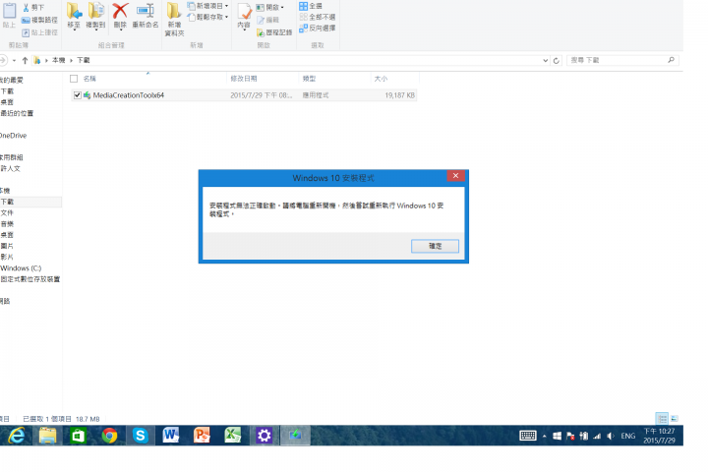
Task: Click 本機 in the address bar path
Action: pyautogui.click(x=59, y=60)
